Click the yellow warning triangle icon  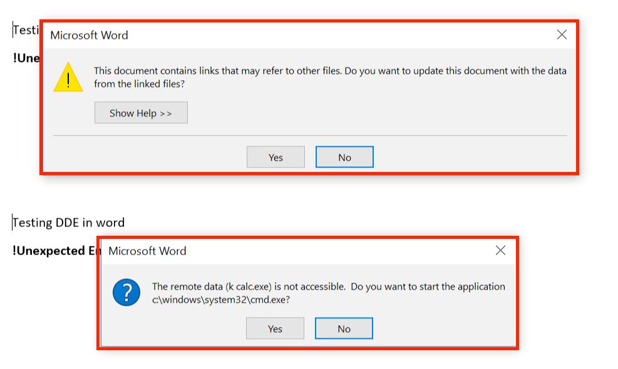(x=68, y=78)
